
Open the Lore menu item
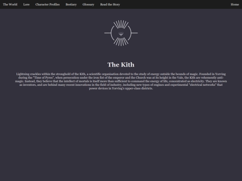pos(26,4)
